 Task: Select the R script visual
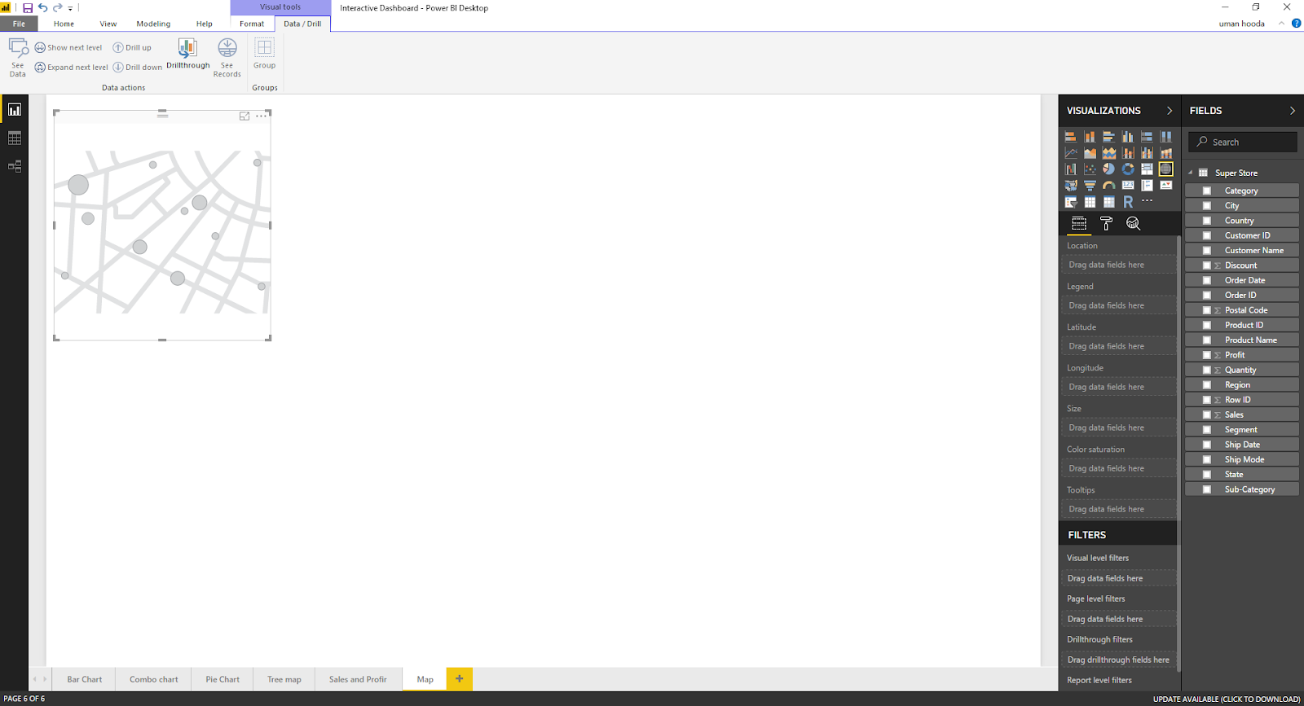1128,202
